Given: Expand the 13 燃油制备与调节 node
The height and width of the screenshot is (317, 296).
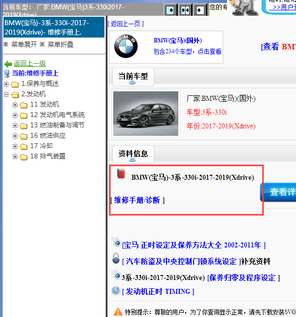Looking at the screenshot, I should click(x=15, y=125).
